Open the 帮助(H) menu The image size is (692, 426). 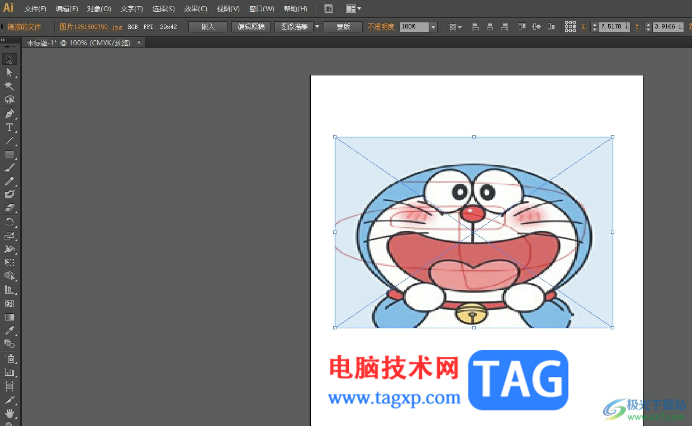click(x=296, y=9)
